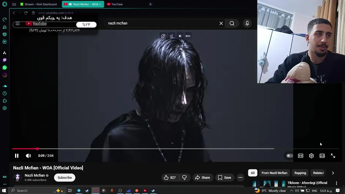This screenshot has width=345, height=194.
Task: Open the Nazli Mcfian channel name link
Action: (x=35, y=175)
